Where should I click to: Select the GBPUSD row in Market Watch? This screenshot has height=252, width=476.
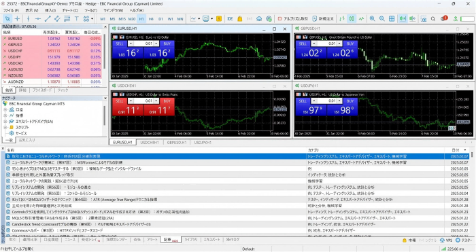[52, 45]
